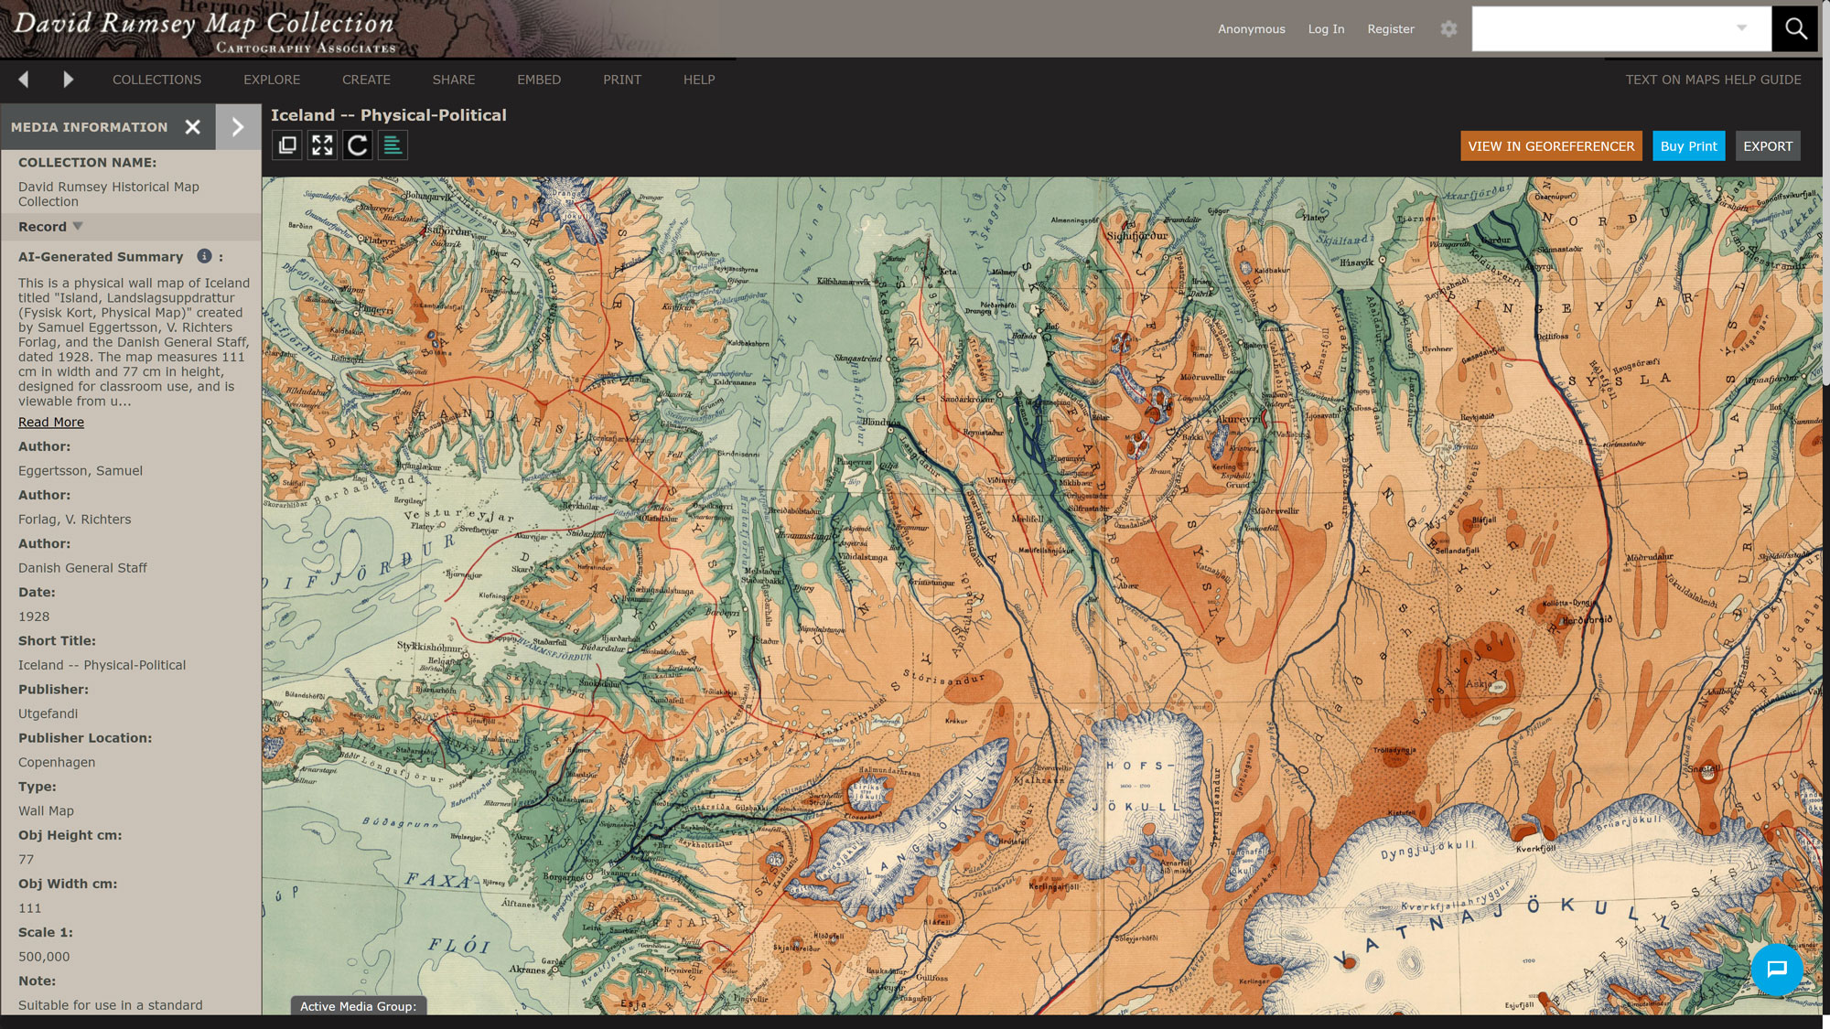Click the green text lines icon
The width and height of the screenshot is (1830, 1029).
(x=393, y=145)
